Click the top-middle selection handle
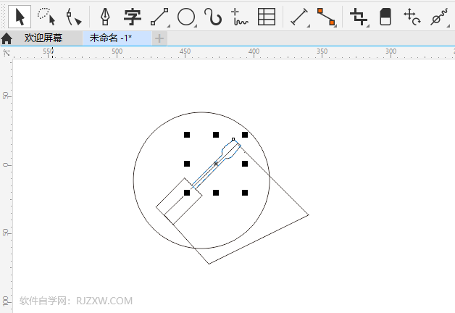 216,135
